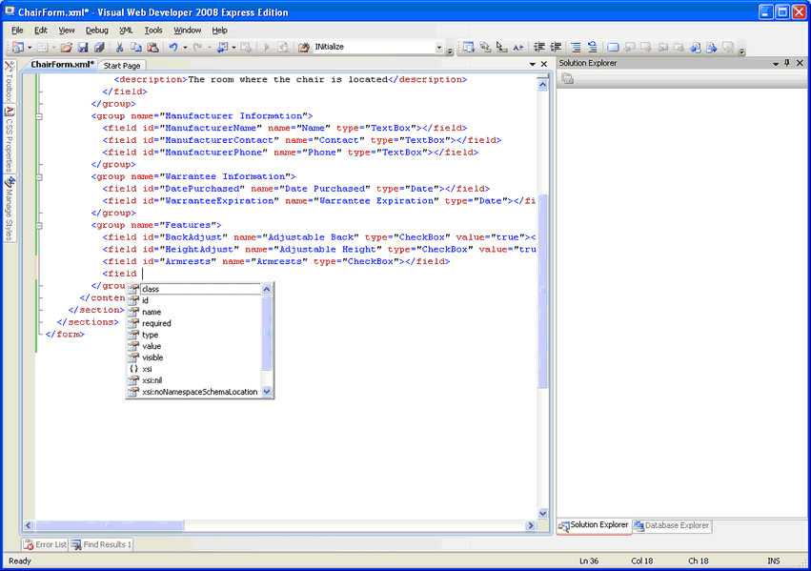Uncomment the selected lines icon
This screenshot has height=571, width=811.
(x=592, y=47)
